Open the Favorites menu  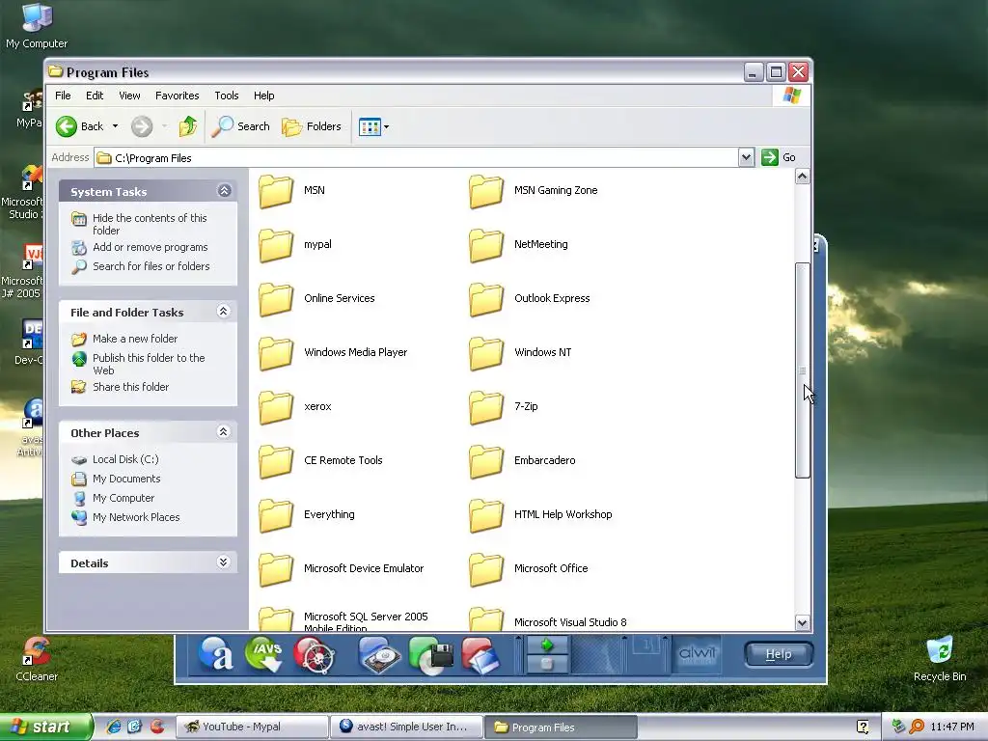pos(178,96)
